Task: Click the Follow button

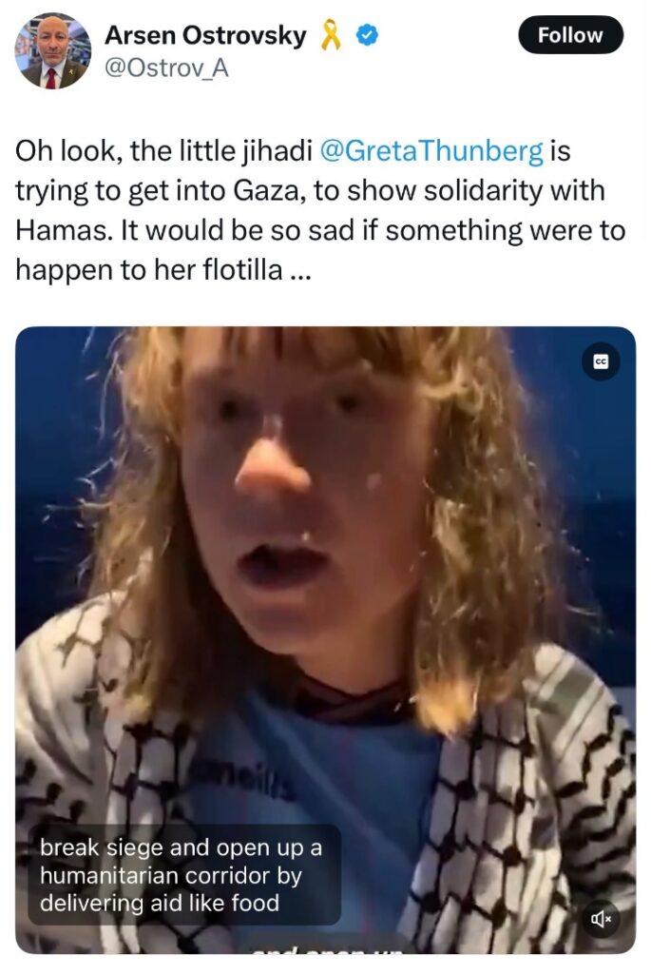Action: [569, 35]
